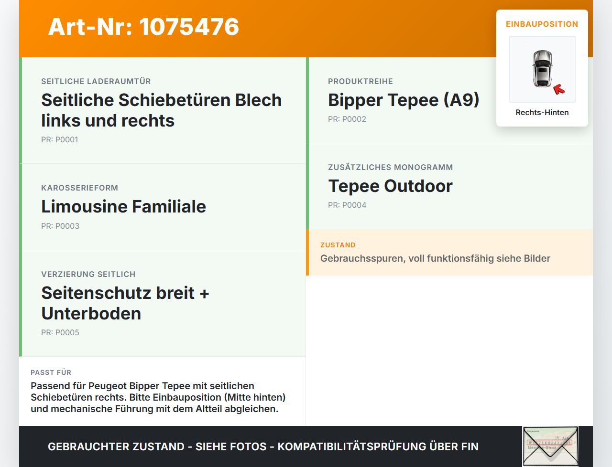Click the ZUSTAND label
Viewport: 612px width, 467px height.
[338, 245]
